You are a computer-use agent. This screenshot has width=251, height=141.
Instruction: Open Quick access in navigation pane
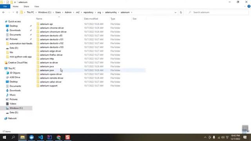coord(15,22)
